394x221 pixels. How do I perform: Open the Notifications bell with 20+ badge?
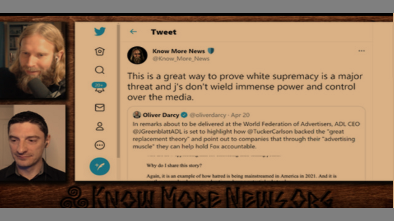(x=99, y=87)
